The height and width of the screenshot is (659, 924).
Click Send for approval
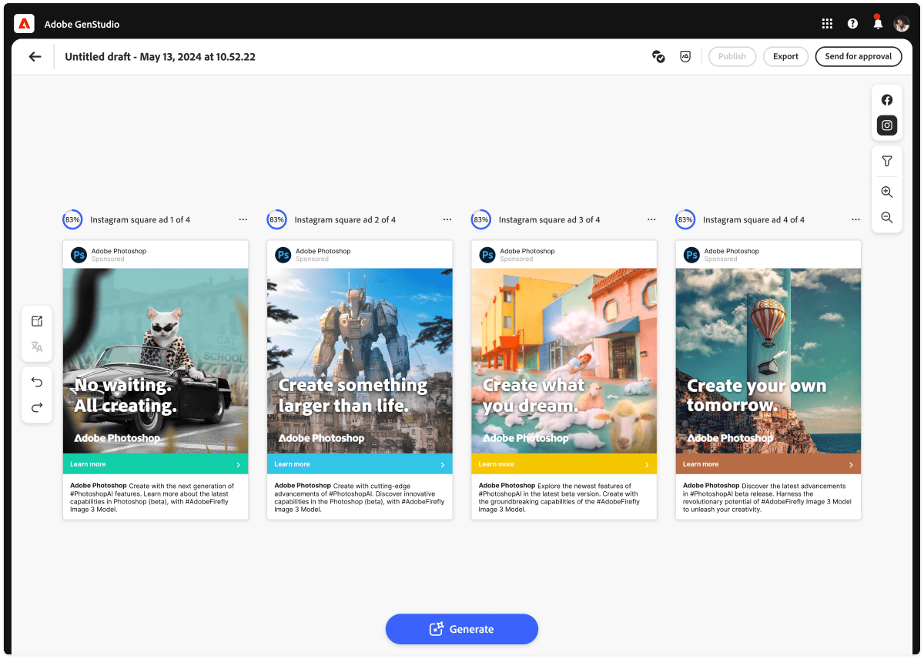click(x=858, y=56)
